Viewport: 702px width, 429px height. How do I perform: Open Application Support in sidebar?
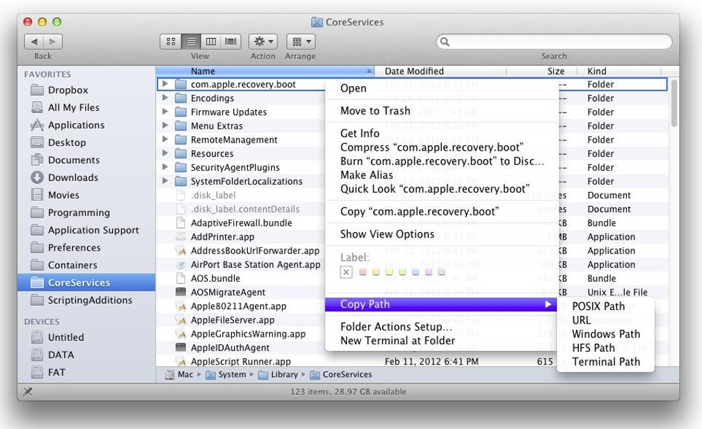(87, 230)
